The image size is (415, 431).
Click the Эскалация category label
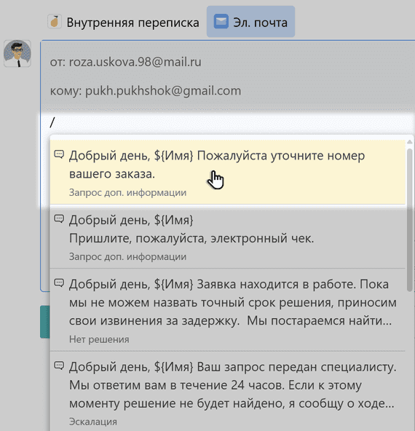(93, 422)
